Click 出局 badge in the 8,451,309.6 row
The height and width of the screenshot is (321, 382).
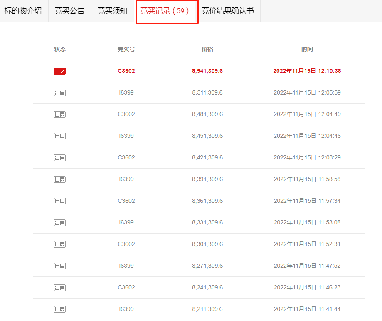(60, 136)
